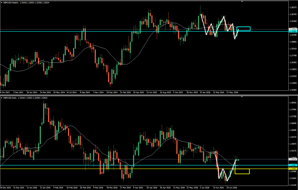
Task: Click the 1.36745 price scale label
Action: tap(293, 14)
